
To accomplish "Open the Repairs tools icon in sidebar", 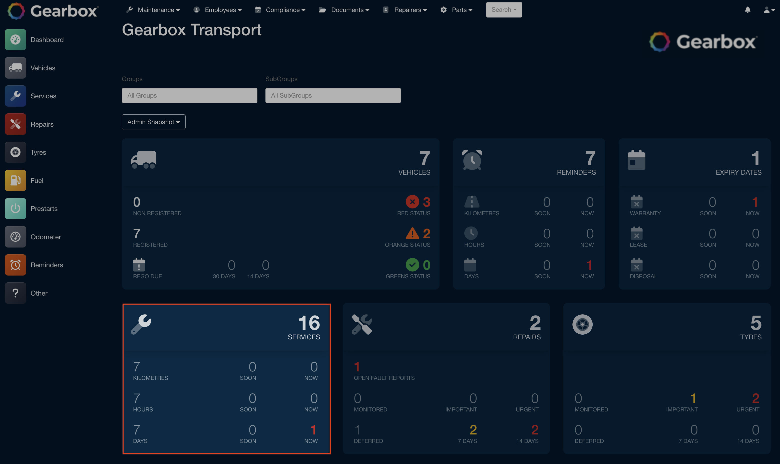I will [15, 124].
